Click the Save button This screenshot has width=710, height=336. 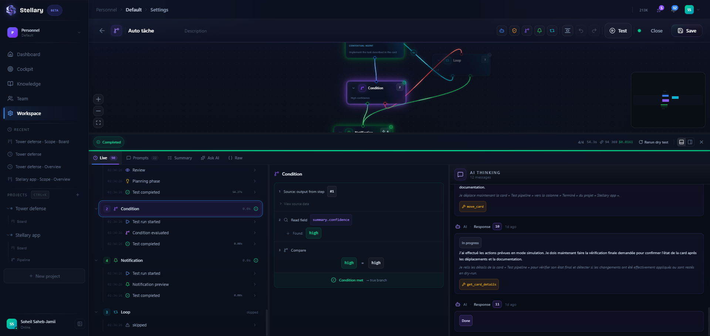[x=687, y=31]
